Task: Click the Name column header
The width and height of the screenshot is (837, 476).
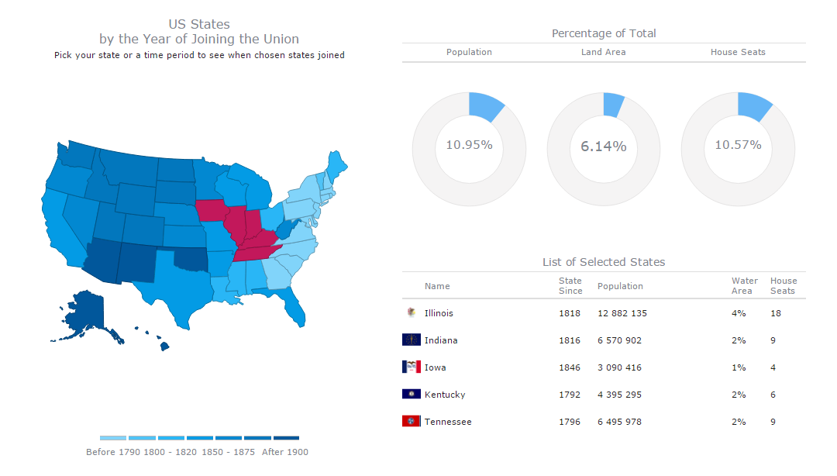Action: point(437,286)
